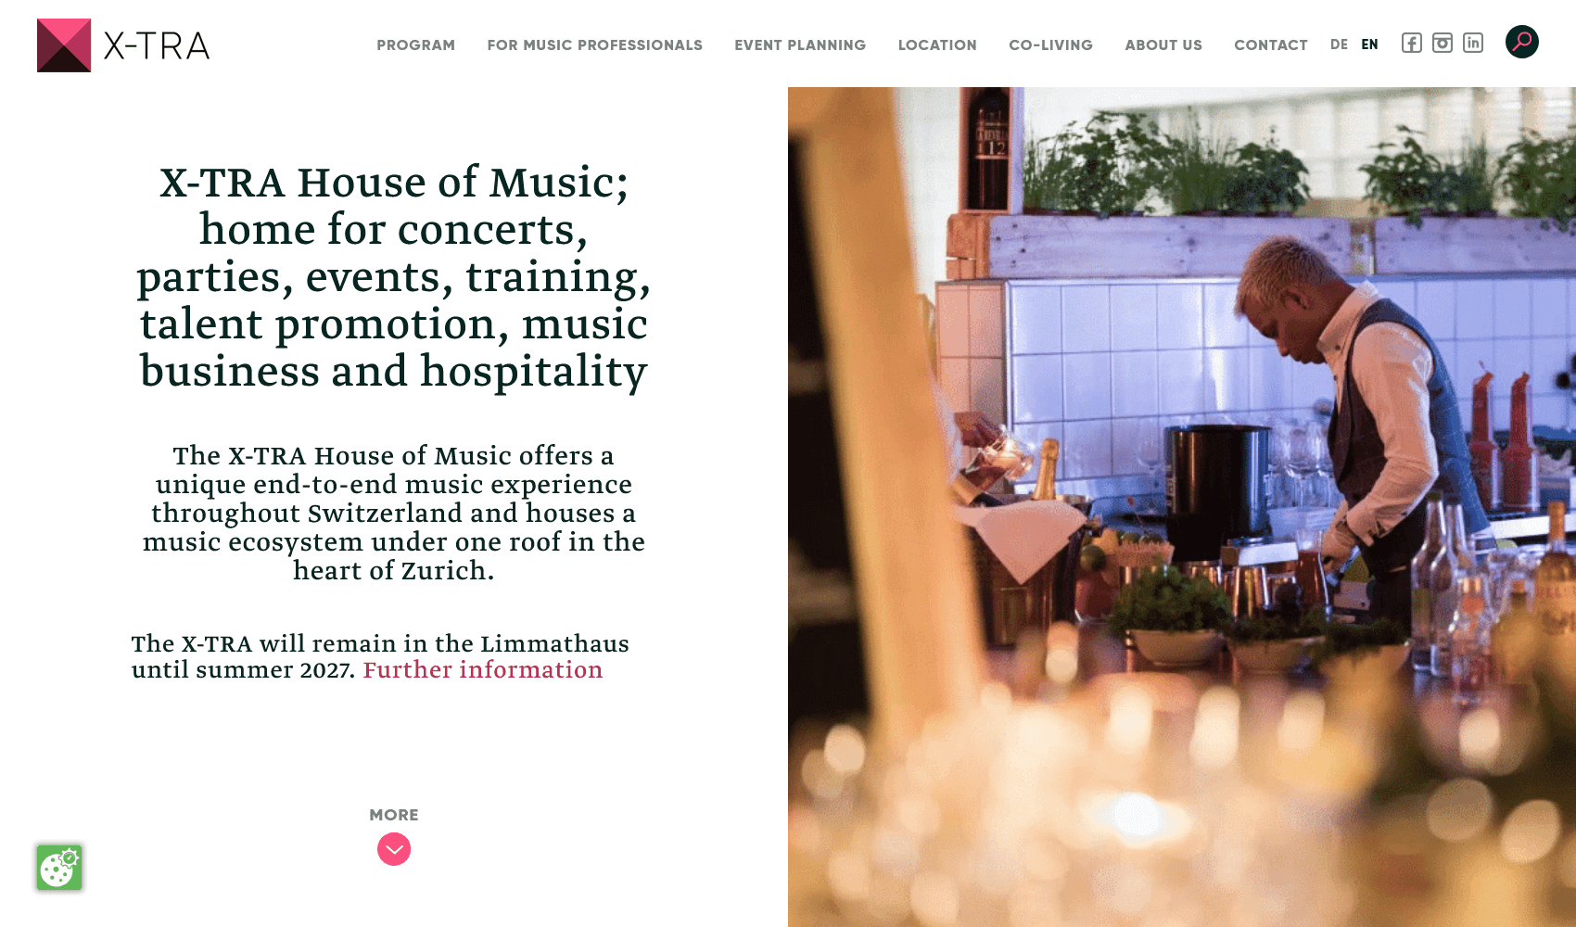Viewport: 1576px width, 927px height.
Task: Click the search magnifier icon
Action: point(1521,42)
